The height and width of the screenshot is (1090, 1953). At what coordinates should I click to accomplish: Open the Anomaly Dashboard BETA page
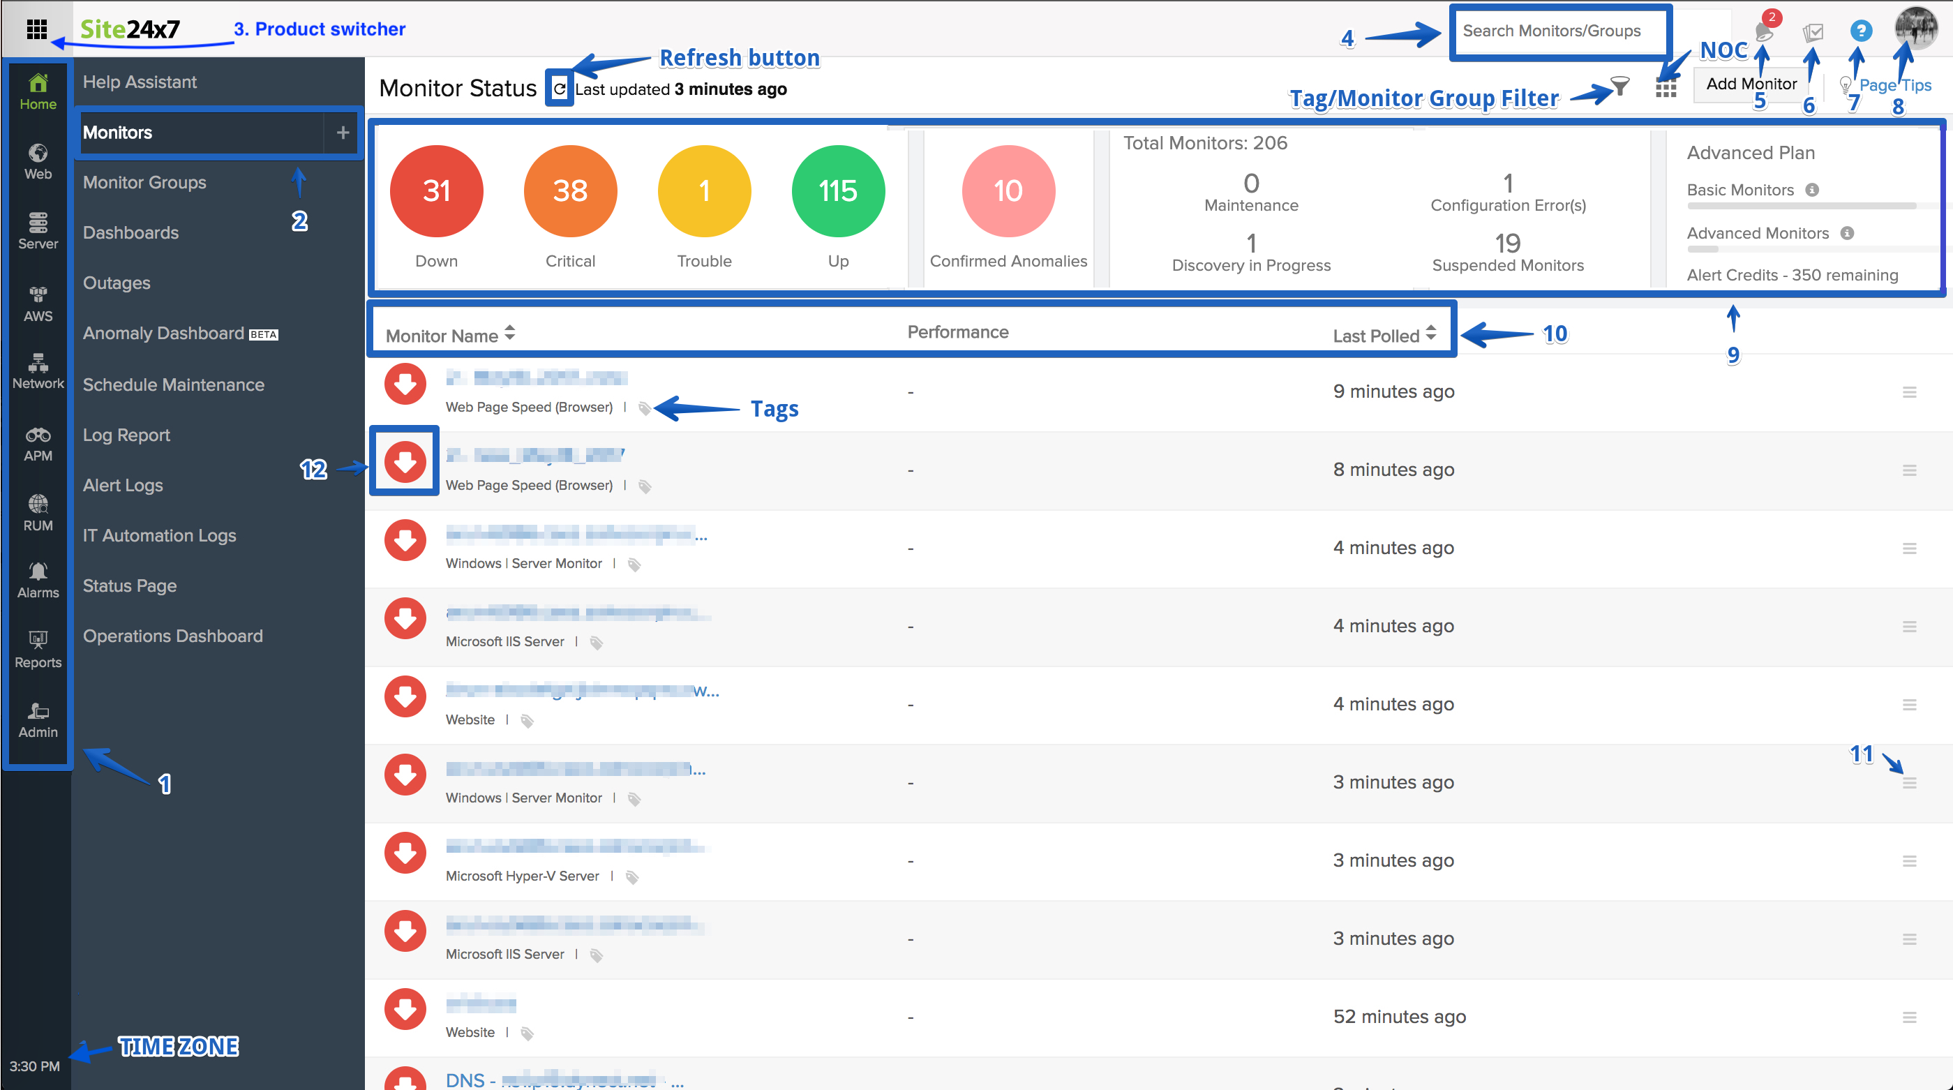(x=163, y=333)
